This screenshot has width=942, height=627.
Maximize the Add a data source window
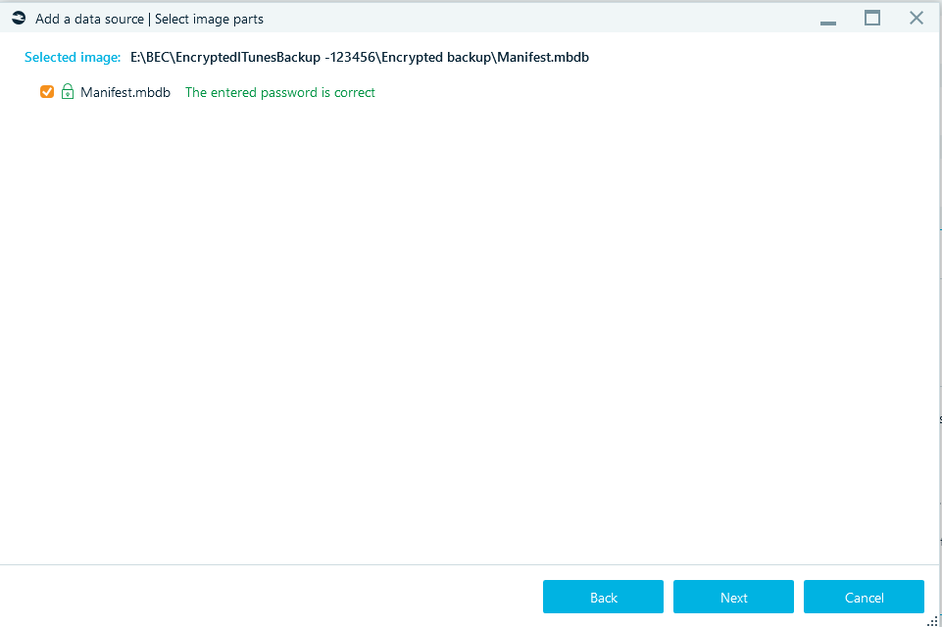click(x=872, y=18)
